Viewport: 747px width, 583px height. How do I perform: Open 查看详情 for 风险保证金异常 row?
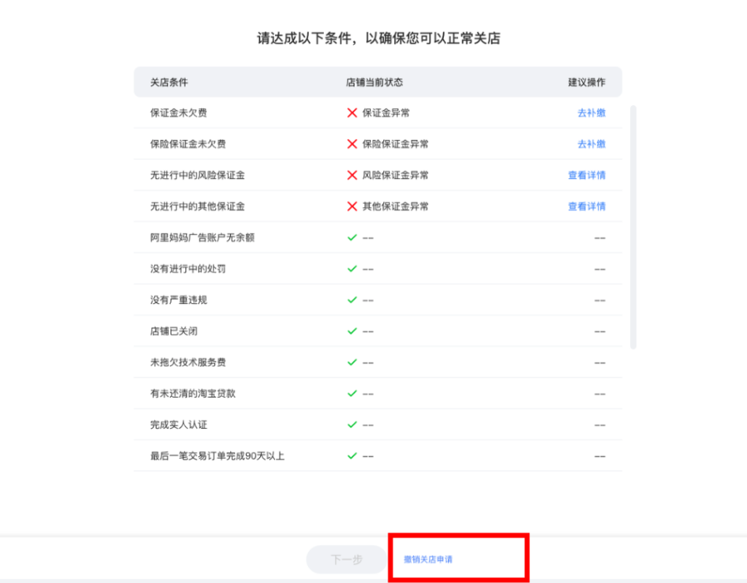(586, 176)
